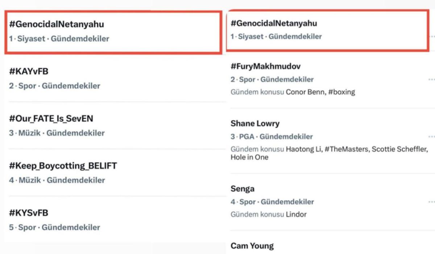Open more options for Senga trend
Image resolution: width=435 pixels, height=254 pixels.
[431, 202]
